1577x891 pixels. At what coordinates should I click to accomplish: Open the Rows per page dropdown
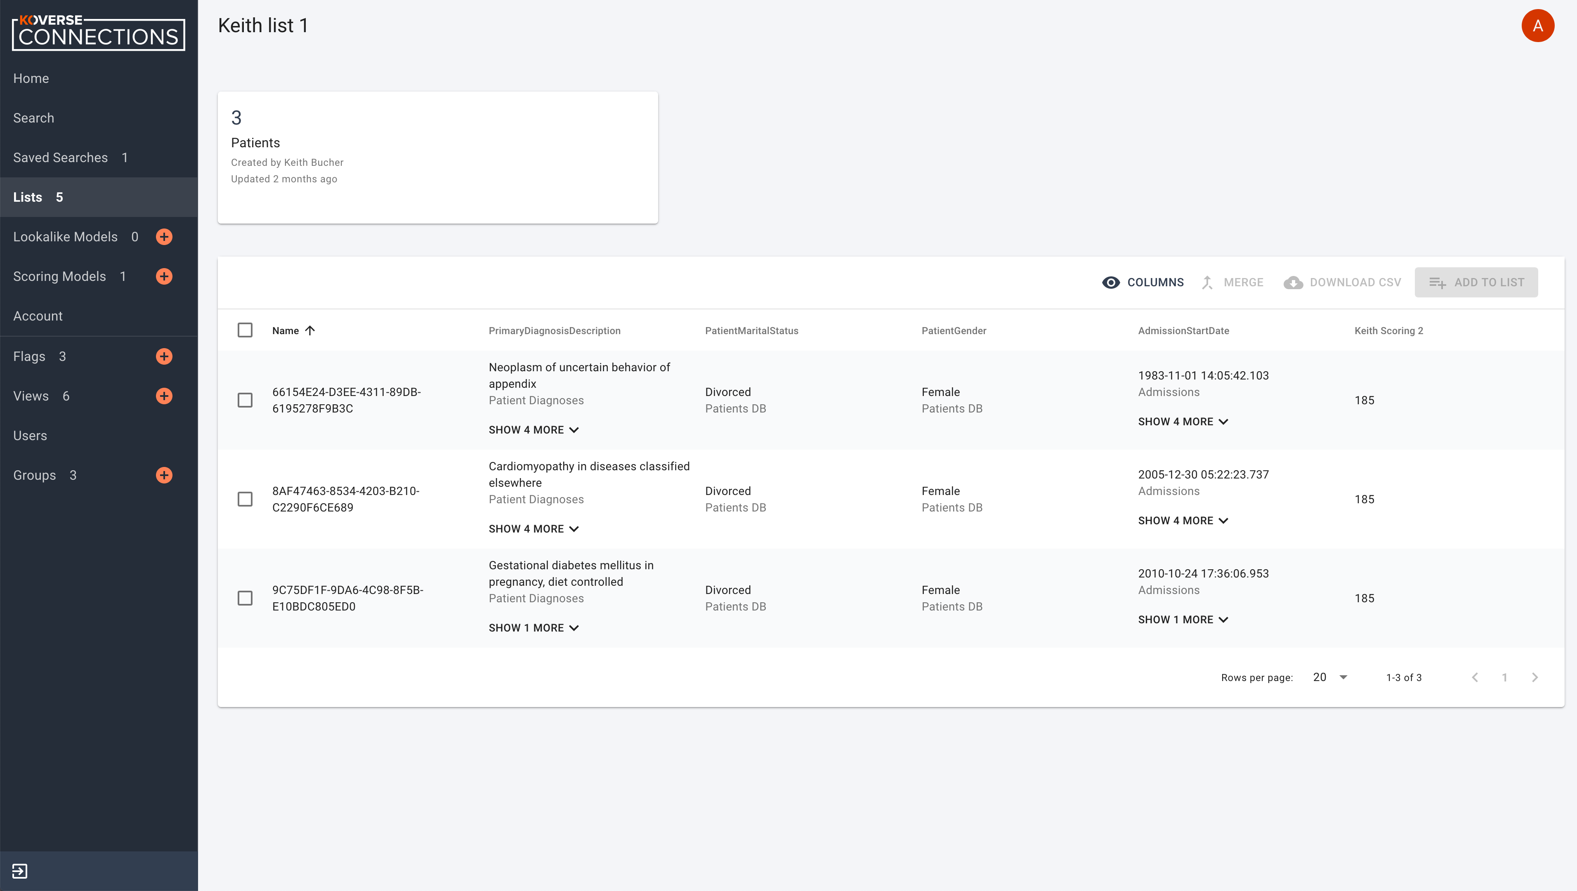[1330, 677]
